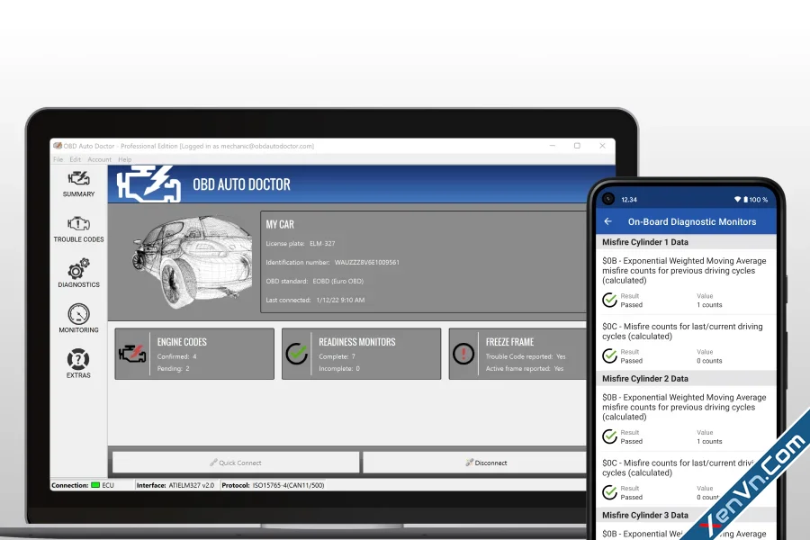Screen dimensions: 810x540
Task: Click the Freeze Frame warning icon
Action: 463,354
